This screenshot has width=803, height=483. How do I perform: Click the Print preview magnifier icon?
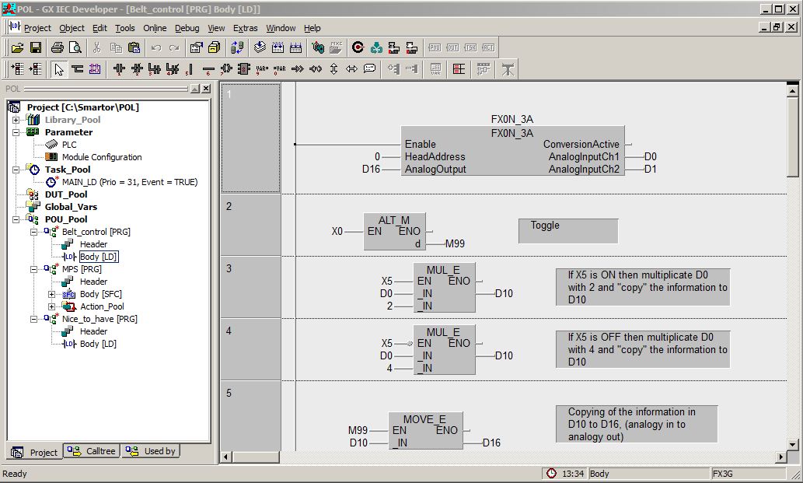tap(75, 47)
